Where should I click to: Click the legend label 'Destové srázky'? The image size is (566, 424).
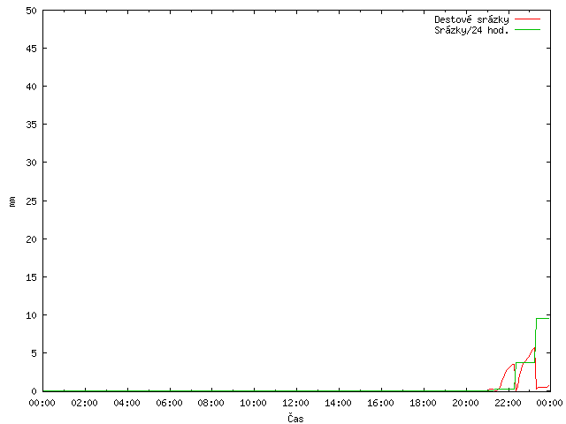tap(471, 19)
